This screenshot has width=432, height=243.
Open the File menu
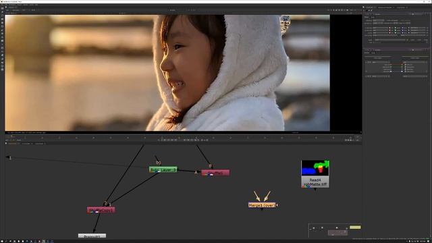click(2, 5)
